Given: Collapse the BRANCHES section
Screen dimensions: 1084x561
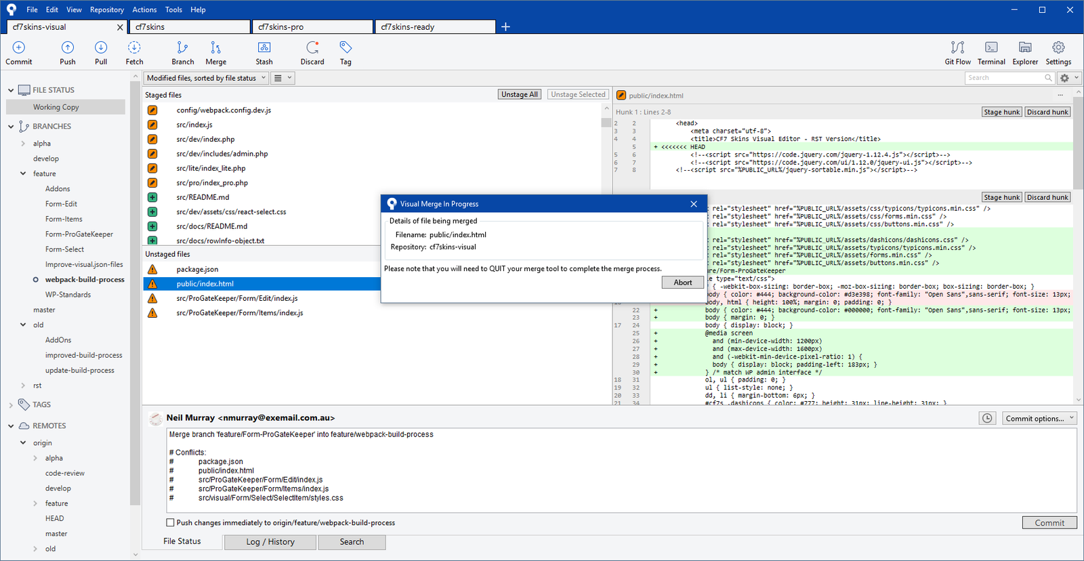Looking at the screenshot, I should click(11, 127).
